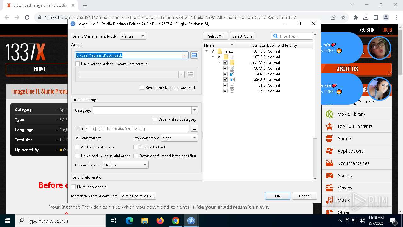The height and width of the screenshot is (227, 403).
Task: Click the Windows taskbar search box
Action: (x=60, y=221)
